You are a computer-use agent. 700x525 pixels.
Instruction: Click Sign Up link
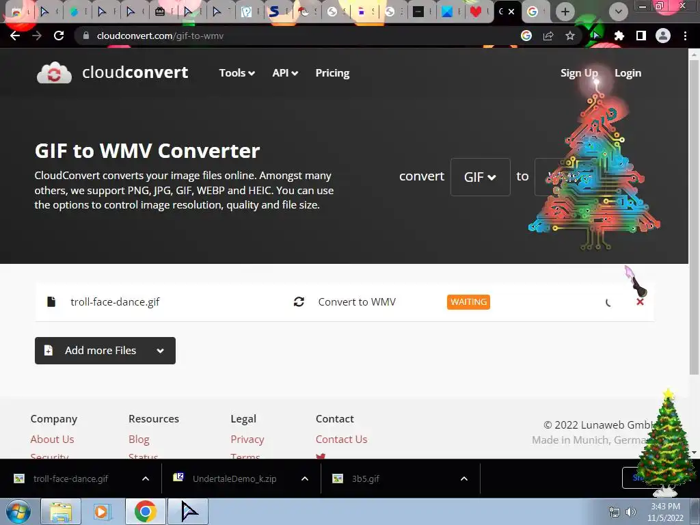click(x=579, y=72)
